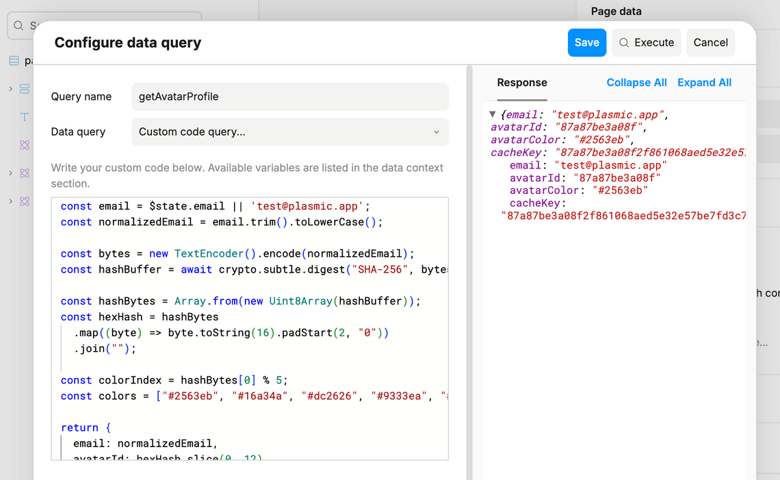Image resolution: width=780 pixels, height=480 pixels.
Task: Cancel the data query configuration
Action: tap(710, 43)
